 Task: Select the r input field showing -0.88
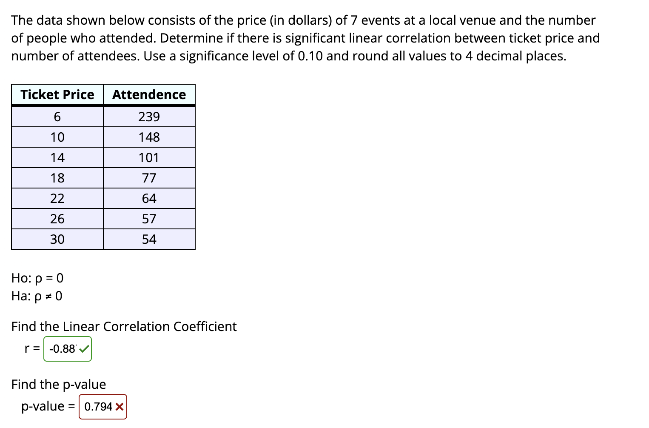click(x=63, y=348)
